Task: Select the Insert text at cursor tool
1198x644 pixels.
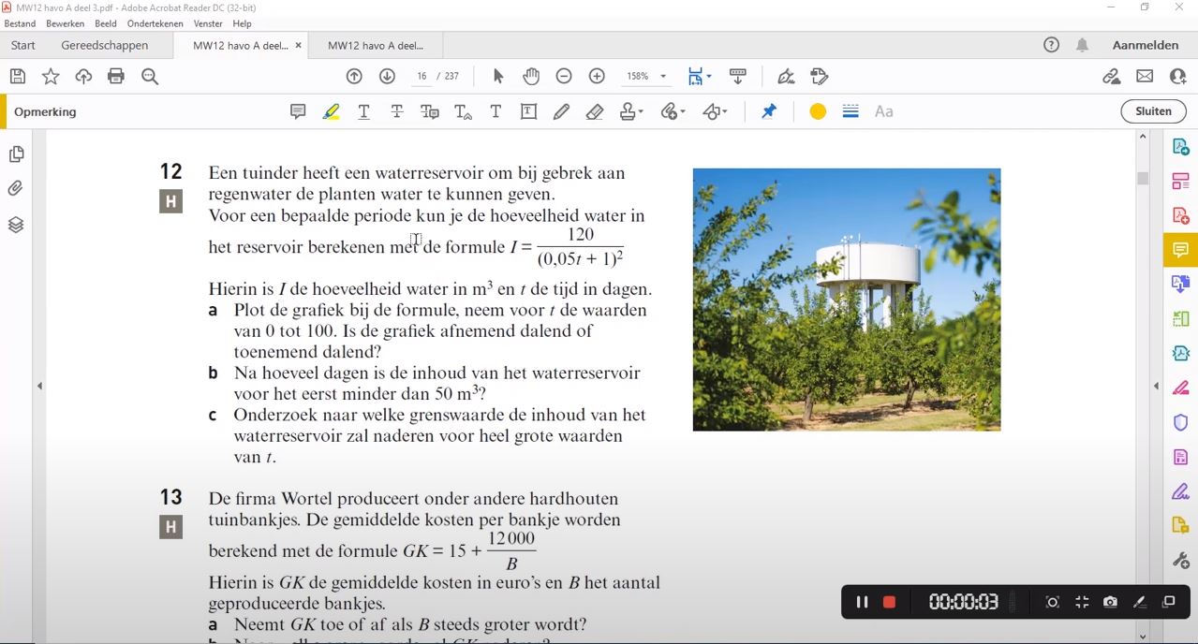Action: tap(463, 111)
